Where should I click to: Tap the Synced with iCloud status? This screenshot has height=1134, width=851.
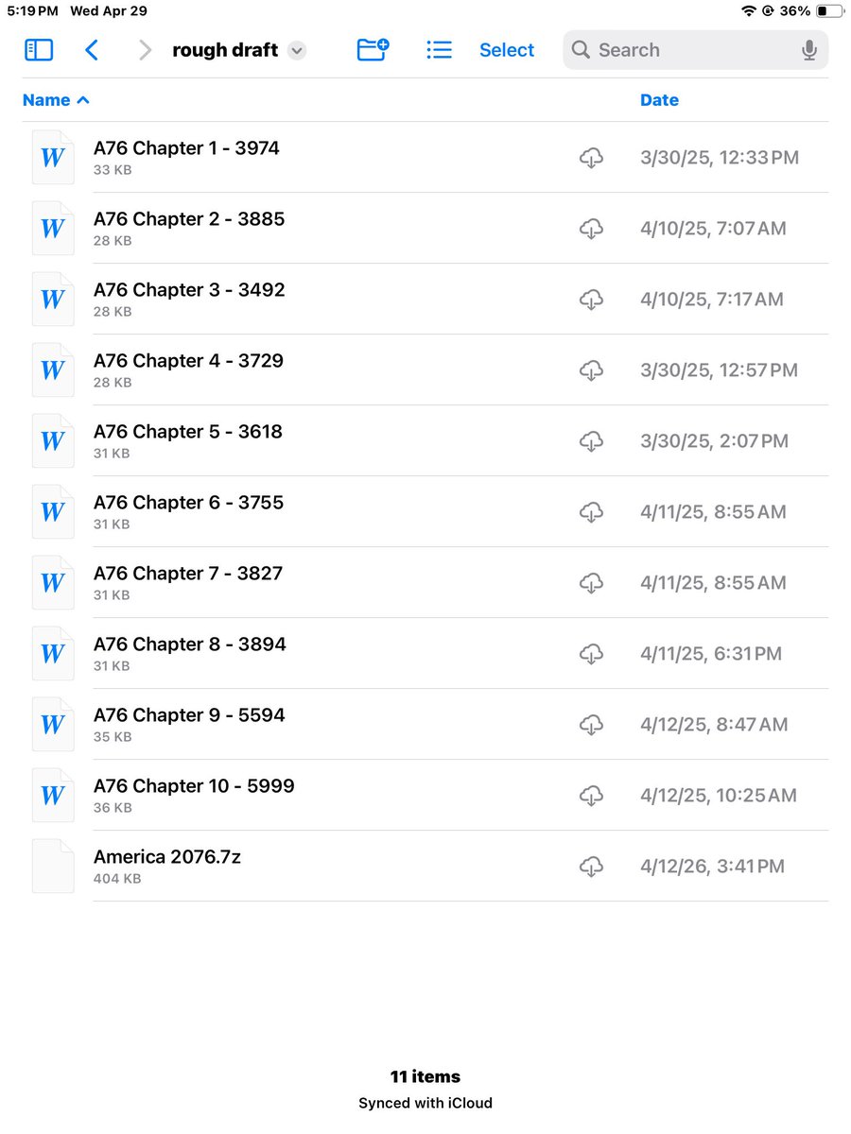click(x=425, y=1103)
